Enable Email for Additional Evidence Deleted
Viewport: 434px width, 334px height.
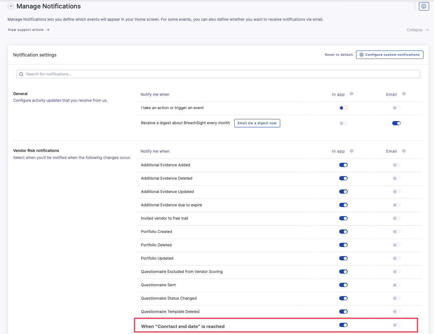[396, 178]
